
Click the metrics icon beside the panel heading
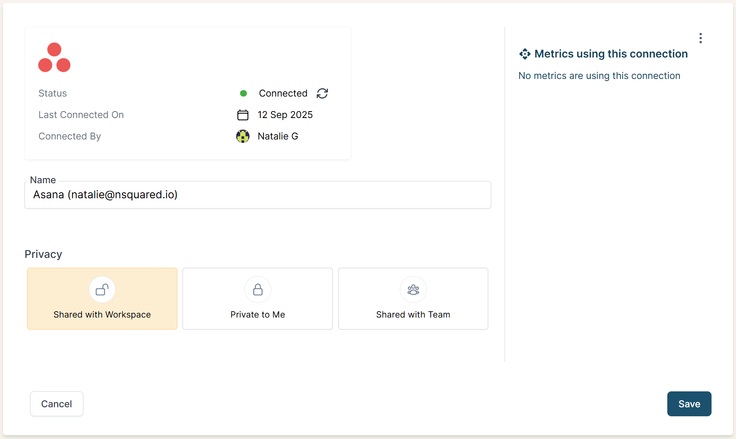pos(525,54)
